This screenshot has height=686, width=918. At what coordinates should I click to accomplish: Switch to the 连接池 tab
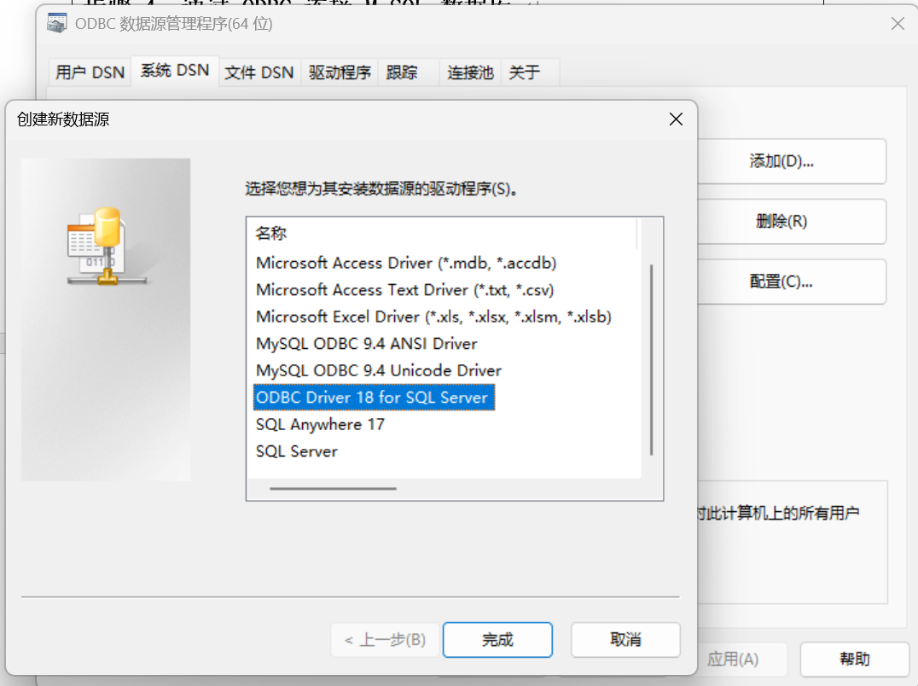470,72
